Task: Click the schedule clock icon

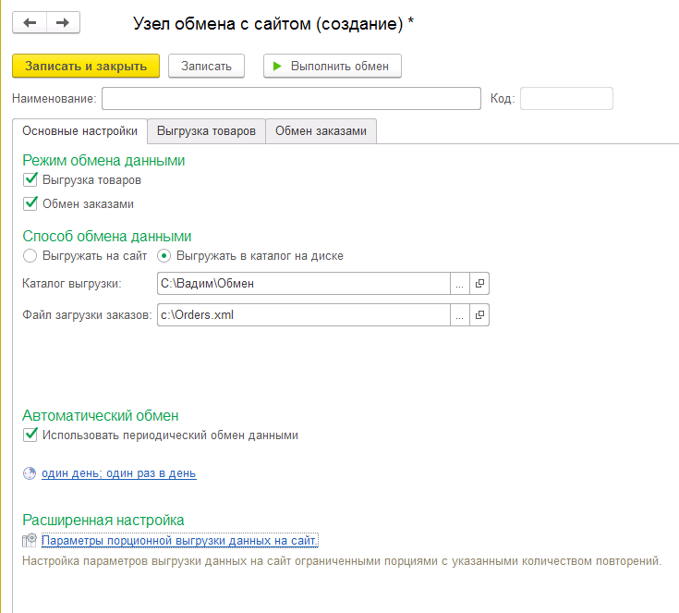Action: 30,473
